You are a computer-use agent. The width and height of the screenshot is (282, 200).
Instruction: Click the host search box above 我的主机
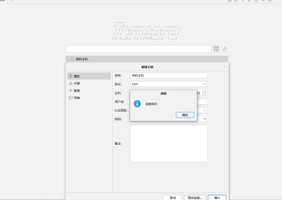click(138, 49)
